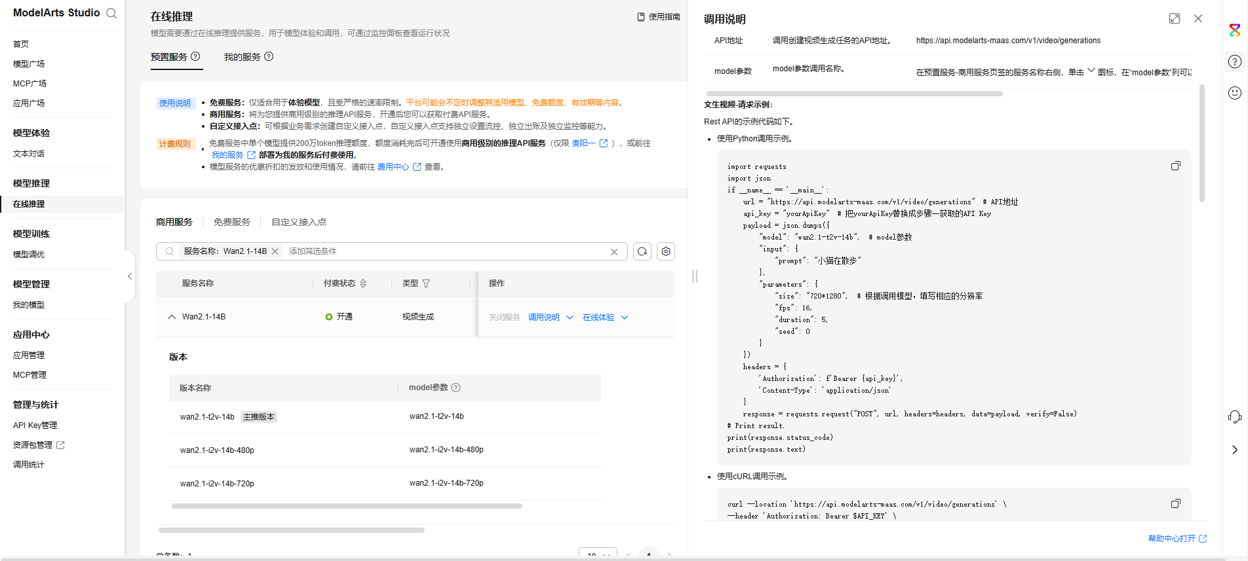Sort by 付费状态 column
This screenshot has width=1248, height=561.
tap(363, 283)
